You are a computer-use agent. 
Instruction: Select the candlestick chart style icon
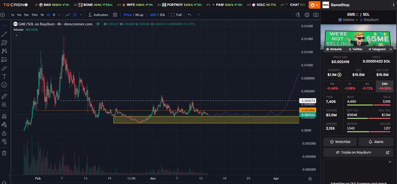(74, 15)
